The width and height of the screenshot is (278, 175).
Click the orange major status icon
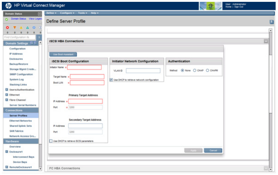point(15,27)
